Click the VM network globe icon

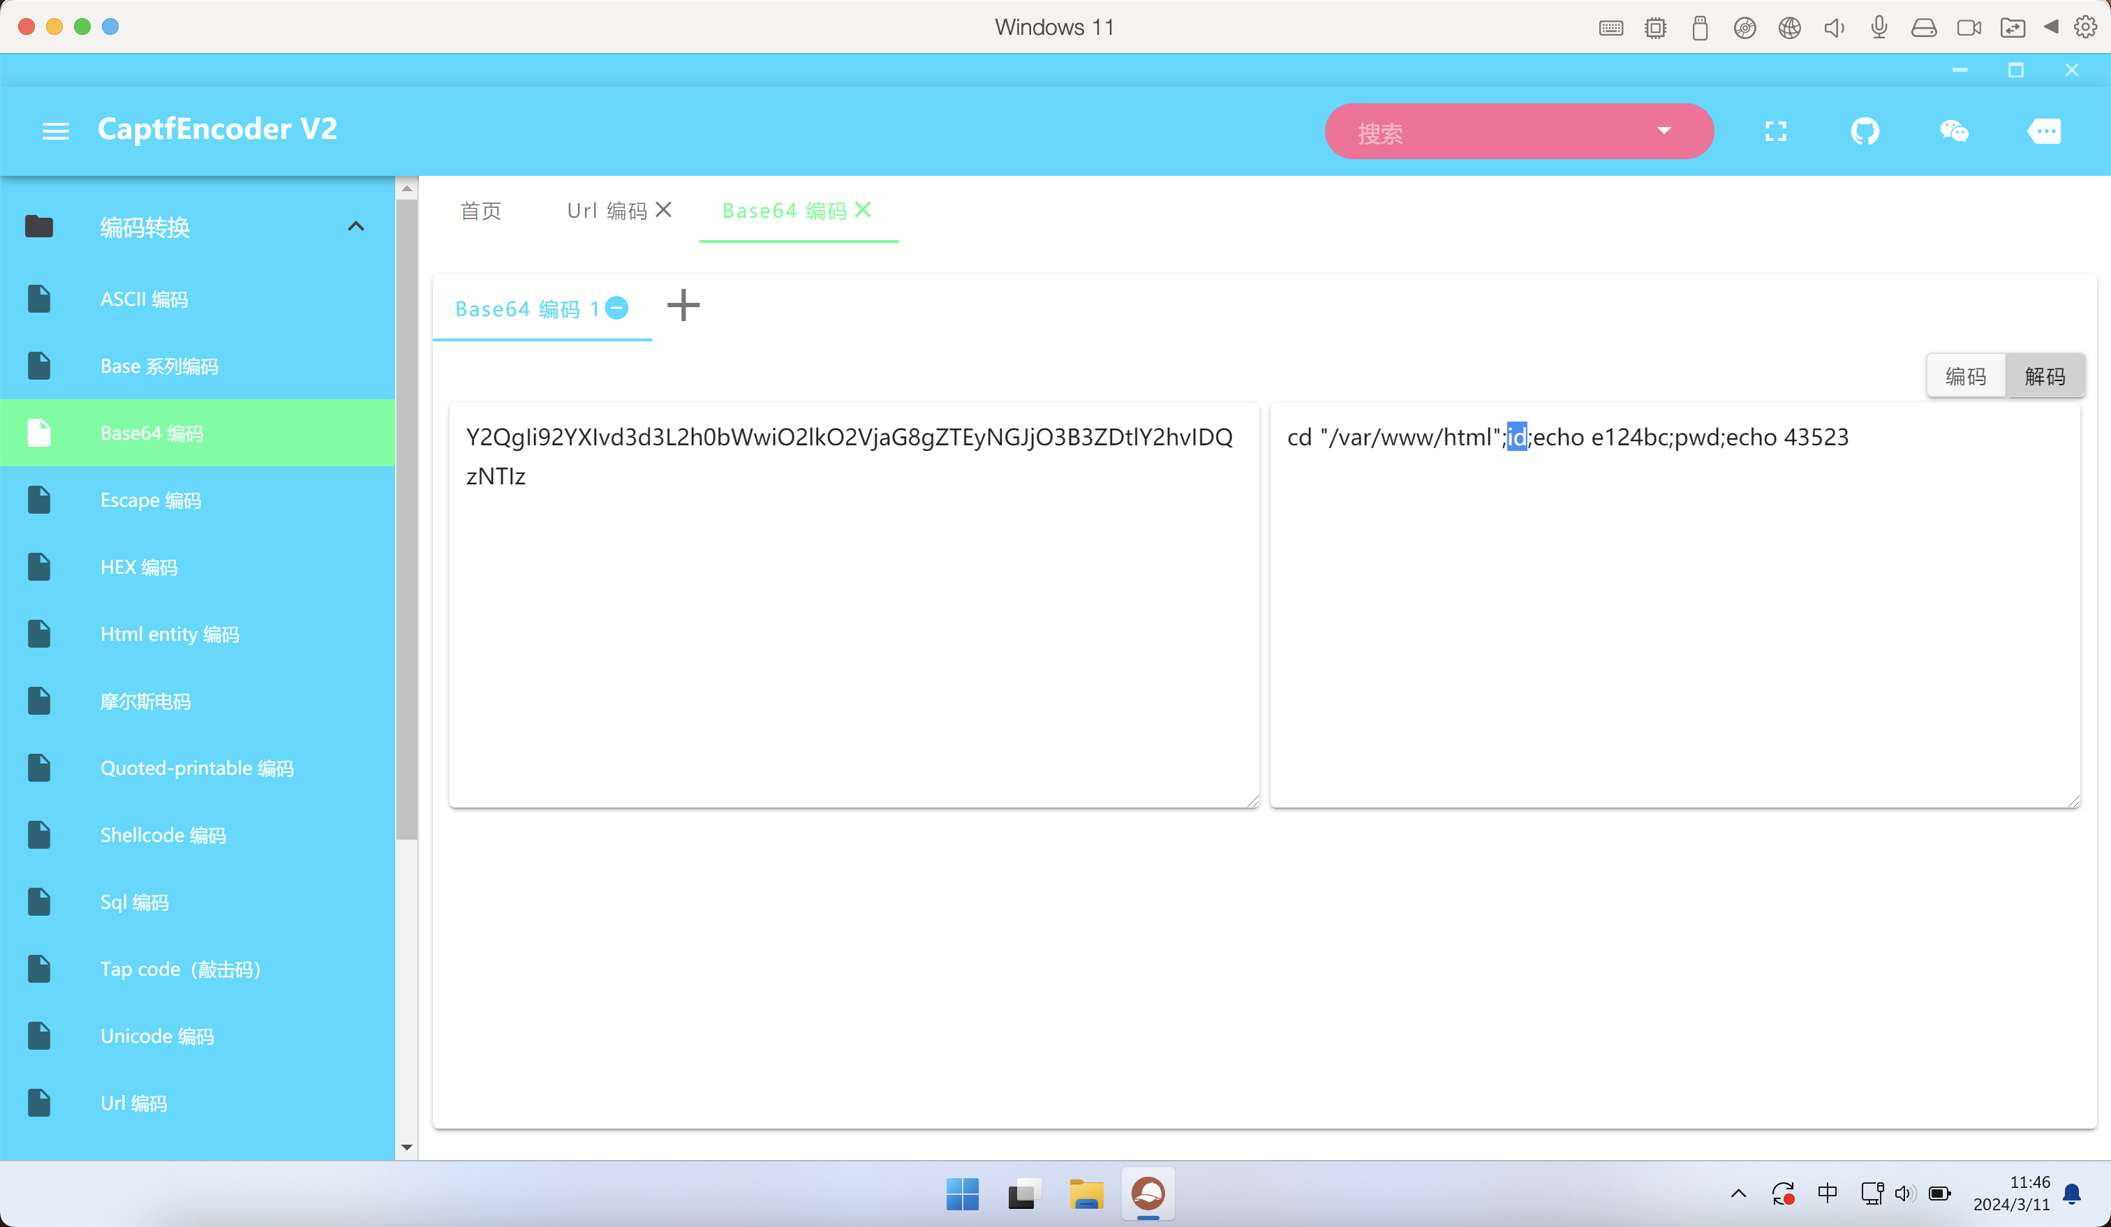[1789, 28]
